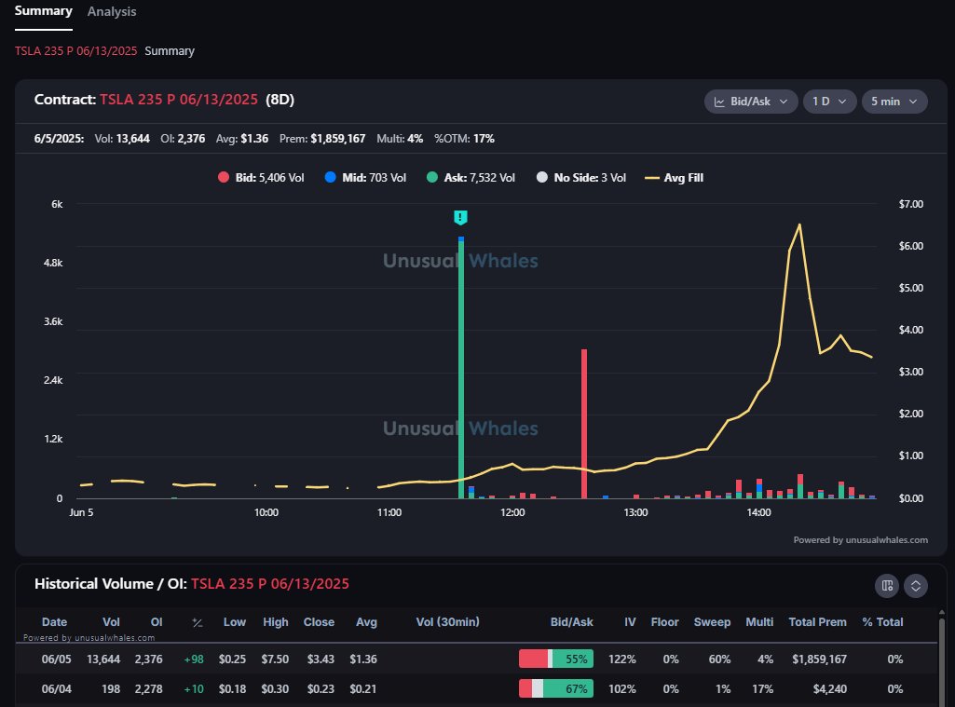The image size is (955, 707).
Task: Click the tall red bid volume bar on the chart
Action: tap(584, 424)
